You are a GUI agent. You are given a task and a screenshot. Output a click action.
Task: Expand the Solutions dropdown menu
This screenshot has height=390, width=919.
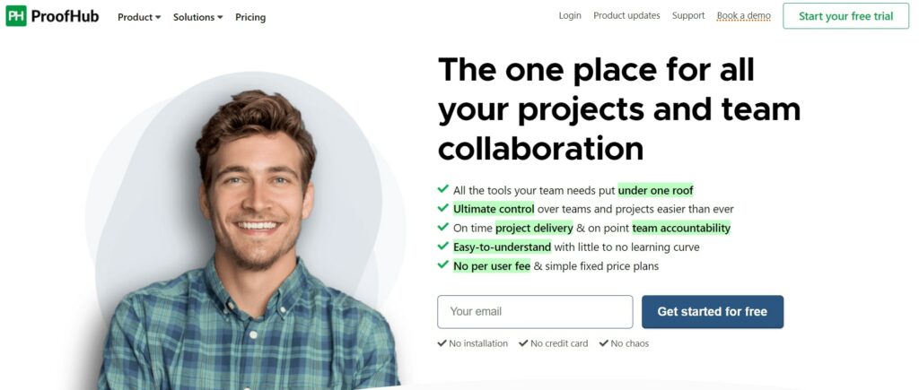point(198,17)
